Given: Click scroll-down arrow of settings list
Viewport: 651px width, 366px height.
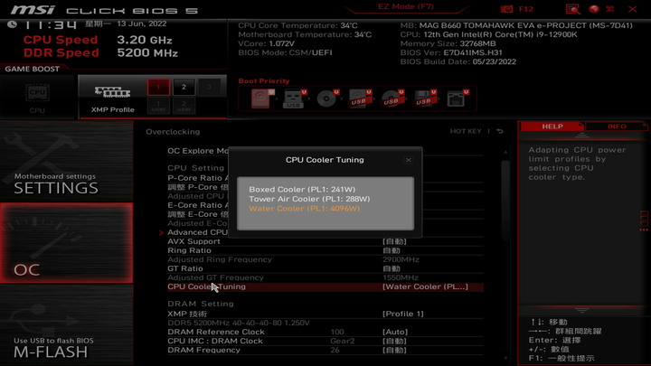Looking at the screenshot, I should pyautogui.click(x=505, y=358).
